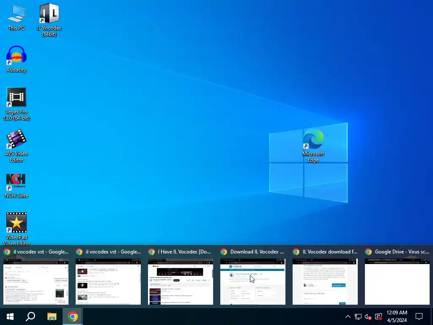This screenshot has height=325, width=433.
Task: Select VideoPad Video Editor shortcut
Action: click(16, 229)
